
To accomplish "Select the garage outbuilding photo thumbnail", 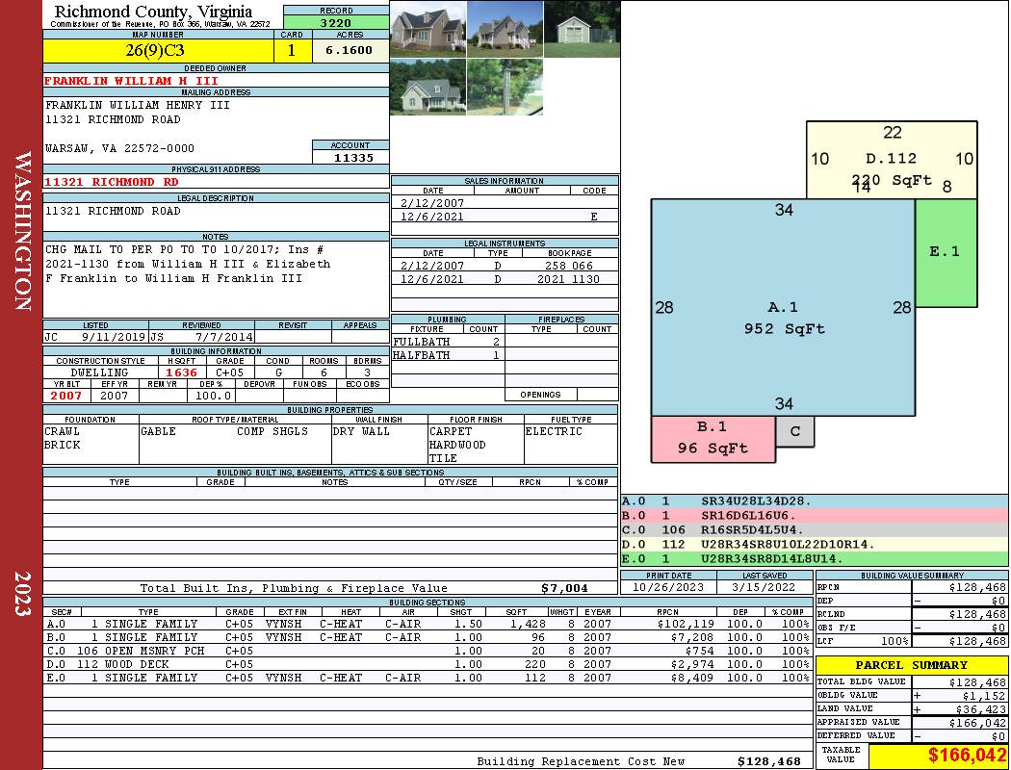I will [582, 29].
